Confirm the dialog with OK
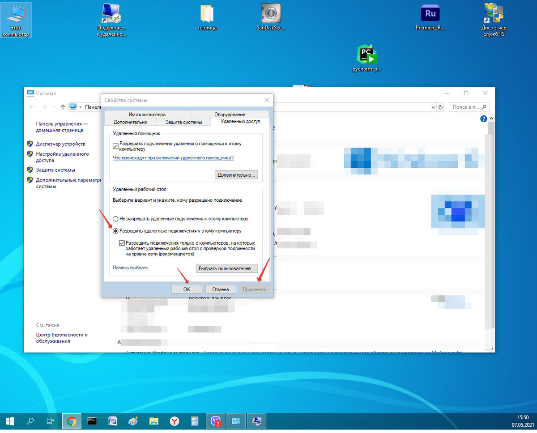This screenshot has height=433, width=537. coord(187,289)
